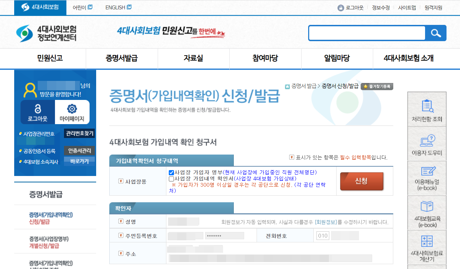Open the 4대사회보험 소개 menu

(x=409, y=58)
